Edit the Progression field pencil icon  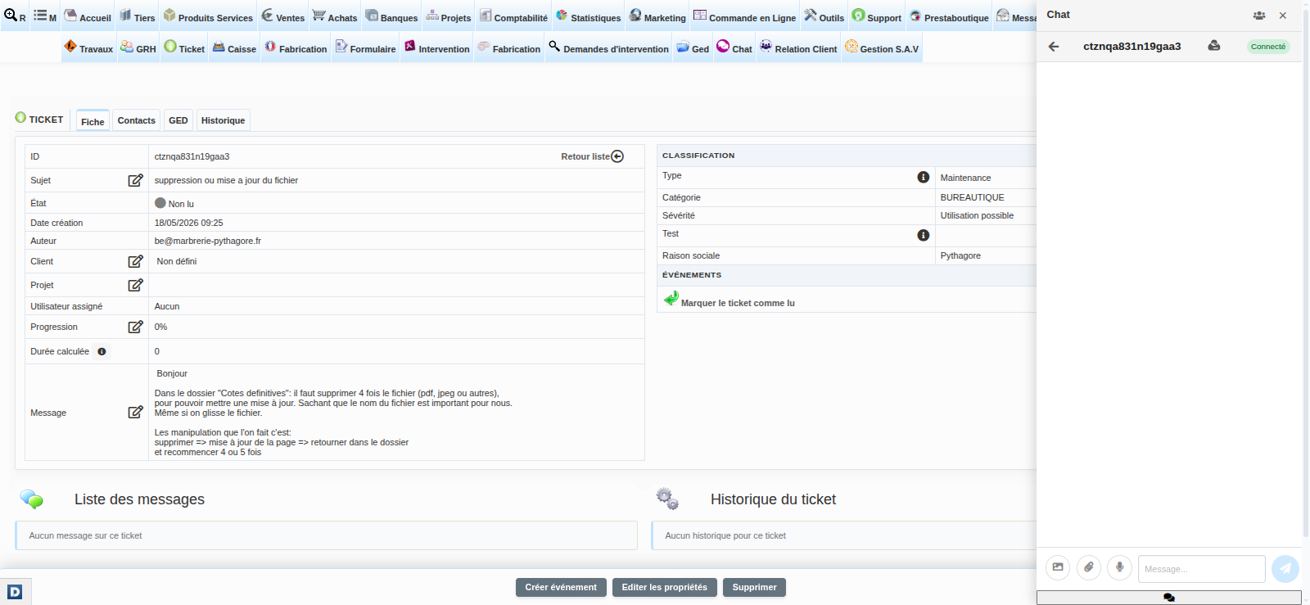coord(136,327)
